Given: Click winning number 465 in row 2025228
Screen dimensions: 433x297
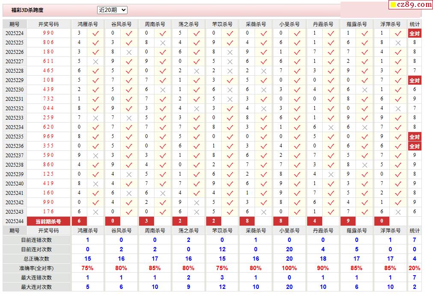Looking at the screenshot, I should click(x=48, y=71).
